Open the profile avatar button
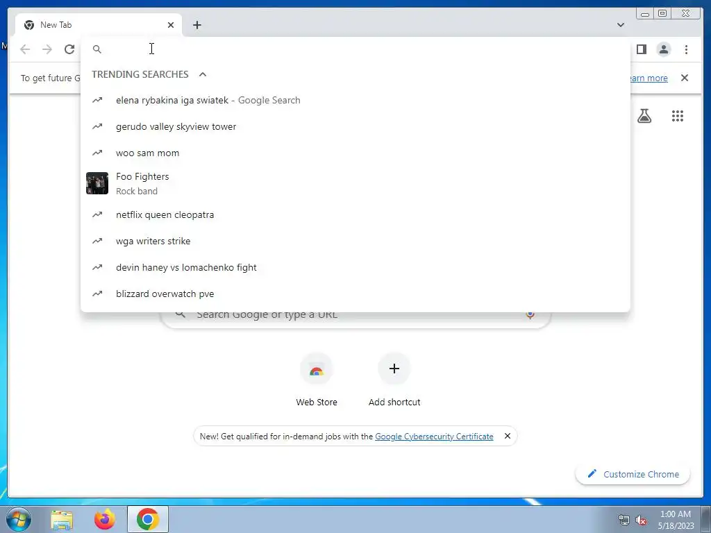 tap(663, 49)
